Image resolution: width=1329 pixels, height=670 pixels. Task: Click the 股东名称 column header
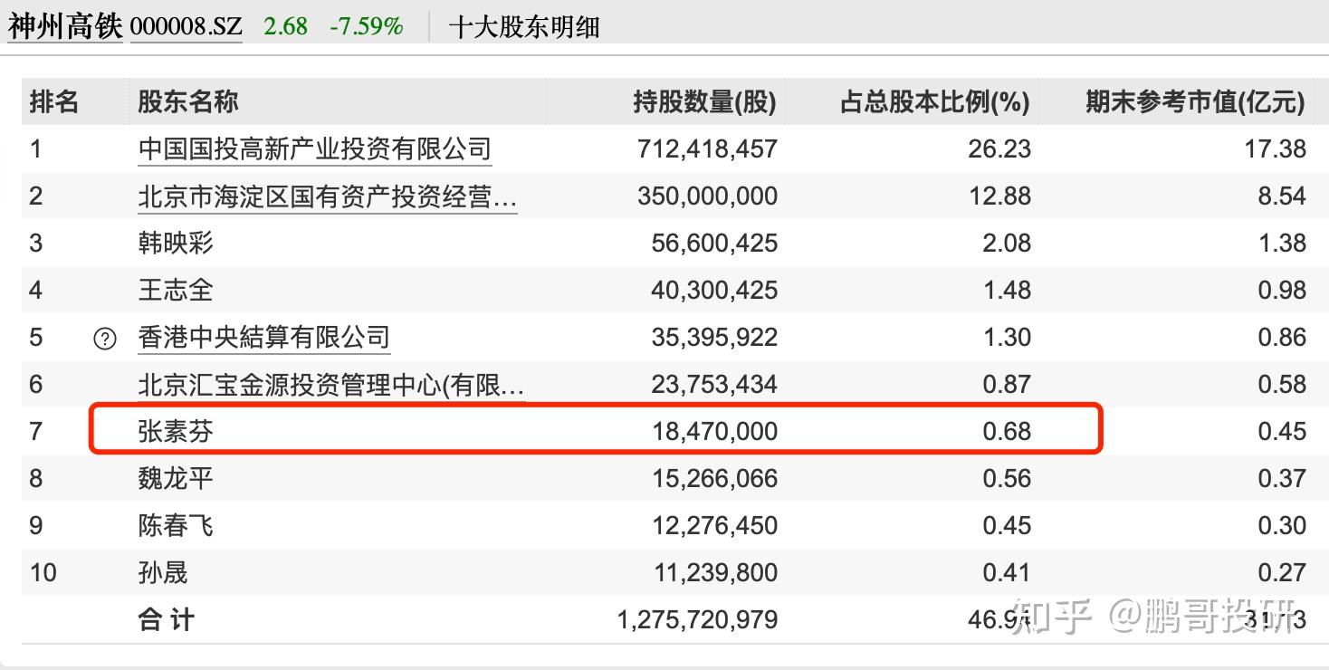click(x=188, y=101)
